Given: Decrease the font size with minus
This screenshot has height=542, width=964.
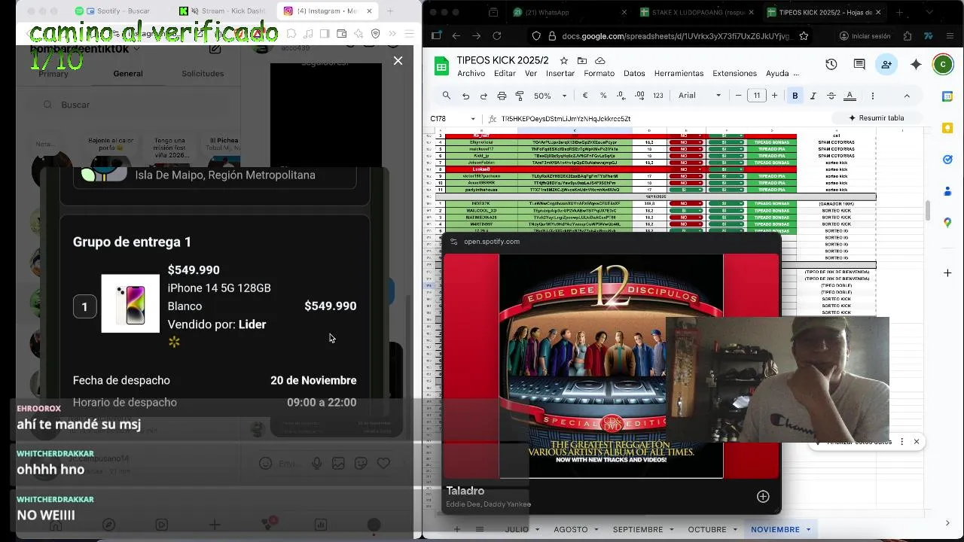Looking at the screenshot, I should tap(738, 96).
